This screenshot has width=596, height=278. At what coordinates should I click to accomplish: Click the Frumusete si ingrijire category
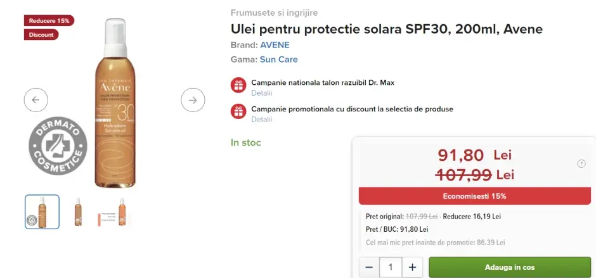click(x=275, y=13)
